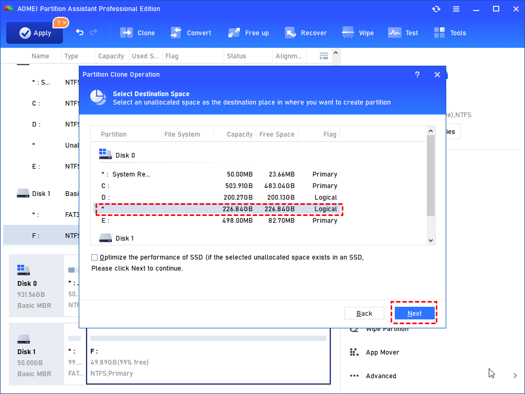525x394 pixels.
Task: Undo the last operation
Action: 80,32
